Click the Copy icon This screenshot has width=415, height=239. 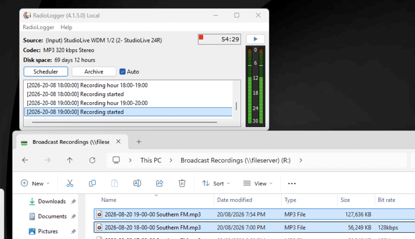coord(92,183)
